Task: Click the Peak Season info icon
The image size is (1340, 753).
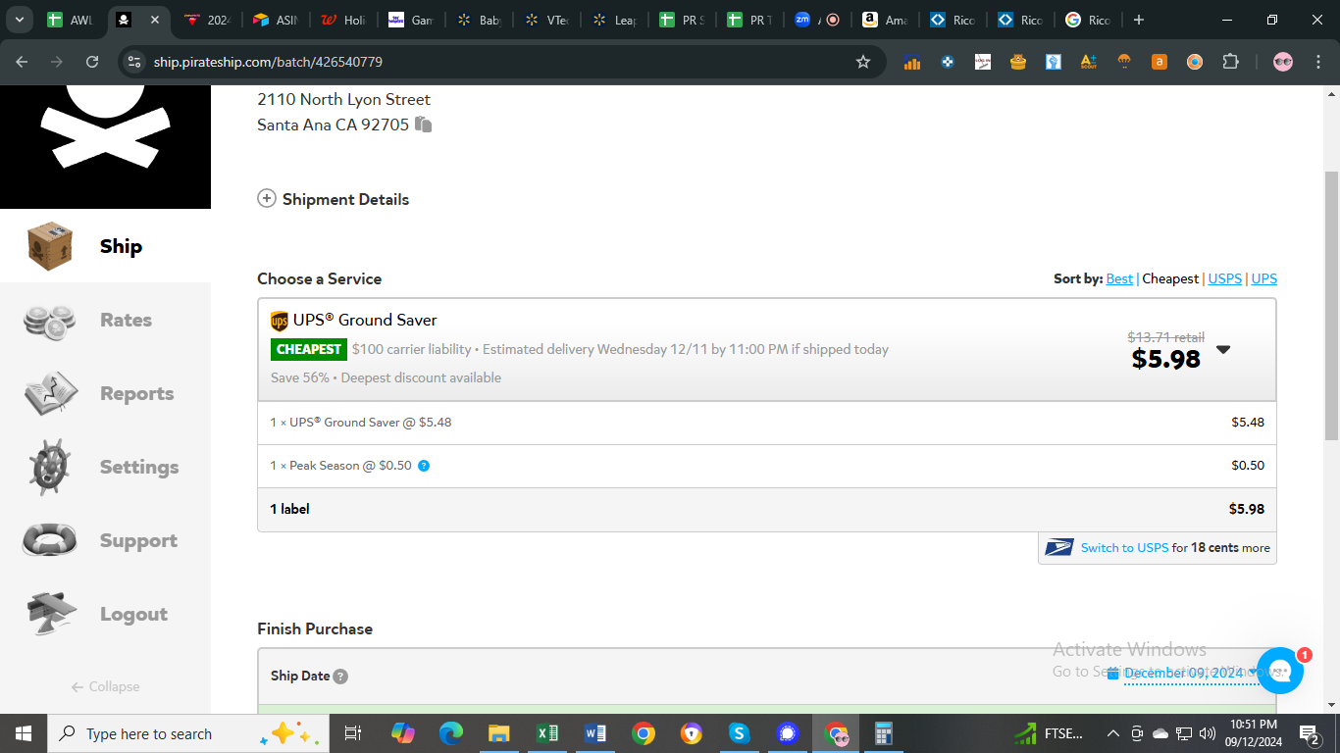Action: tap(424, 466)
